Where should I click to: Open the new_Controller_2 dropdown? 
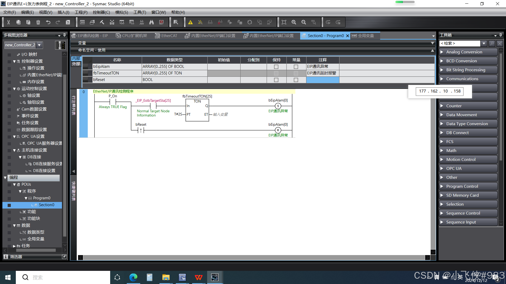click(x=39, y=45)
